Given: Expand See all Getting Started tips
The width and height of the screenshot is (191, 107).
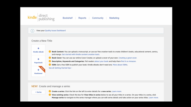Looking at the screenshot, I should (x=60, y=68).
